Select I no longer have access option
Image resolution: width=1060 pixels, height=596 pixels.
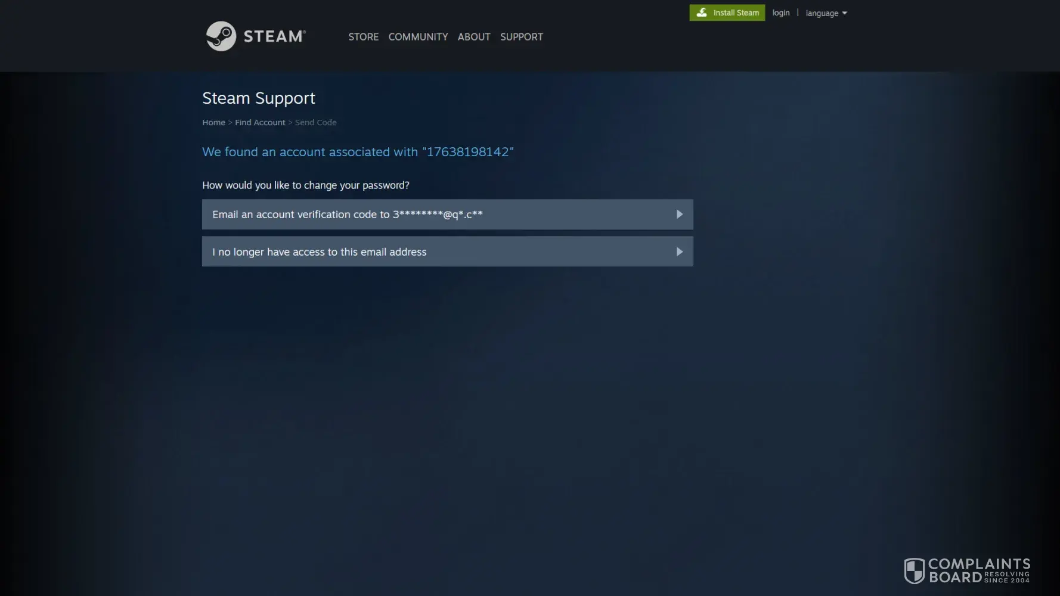coord(320,252)
